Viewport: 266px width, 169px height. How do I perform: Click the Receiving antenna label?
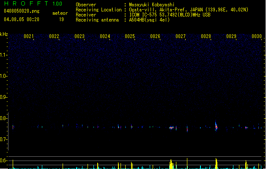pyautogui.click(x=97, y=20)
